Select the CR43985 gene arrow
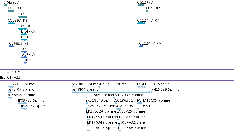 tap(147, 11)
